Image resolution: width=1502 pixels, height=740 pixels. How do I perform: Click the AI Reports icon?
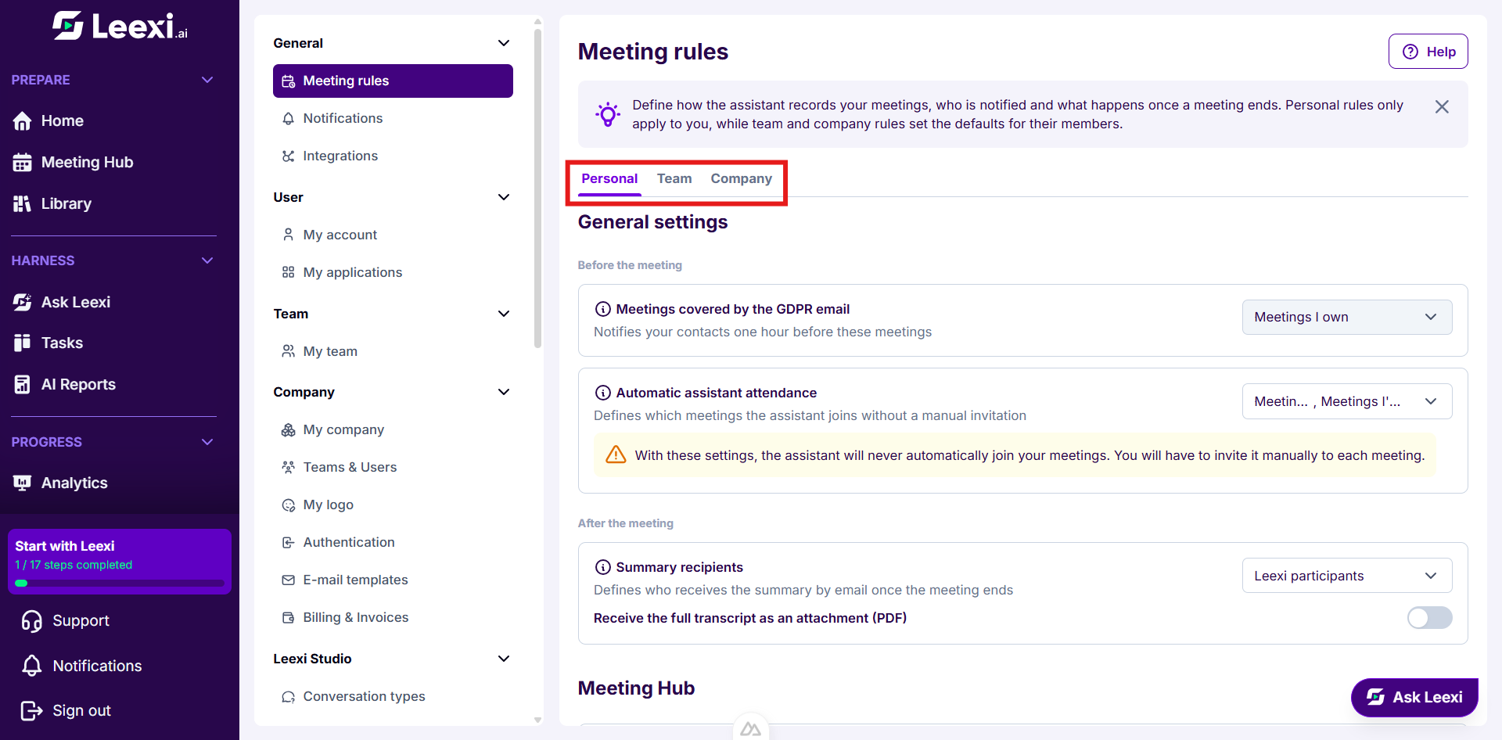(x=22, y=385)
